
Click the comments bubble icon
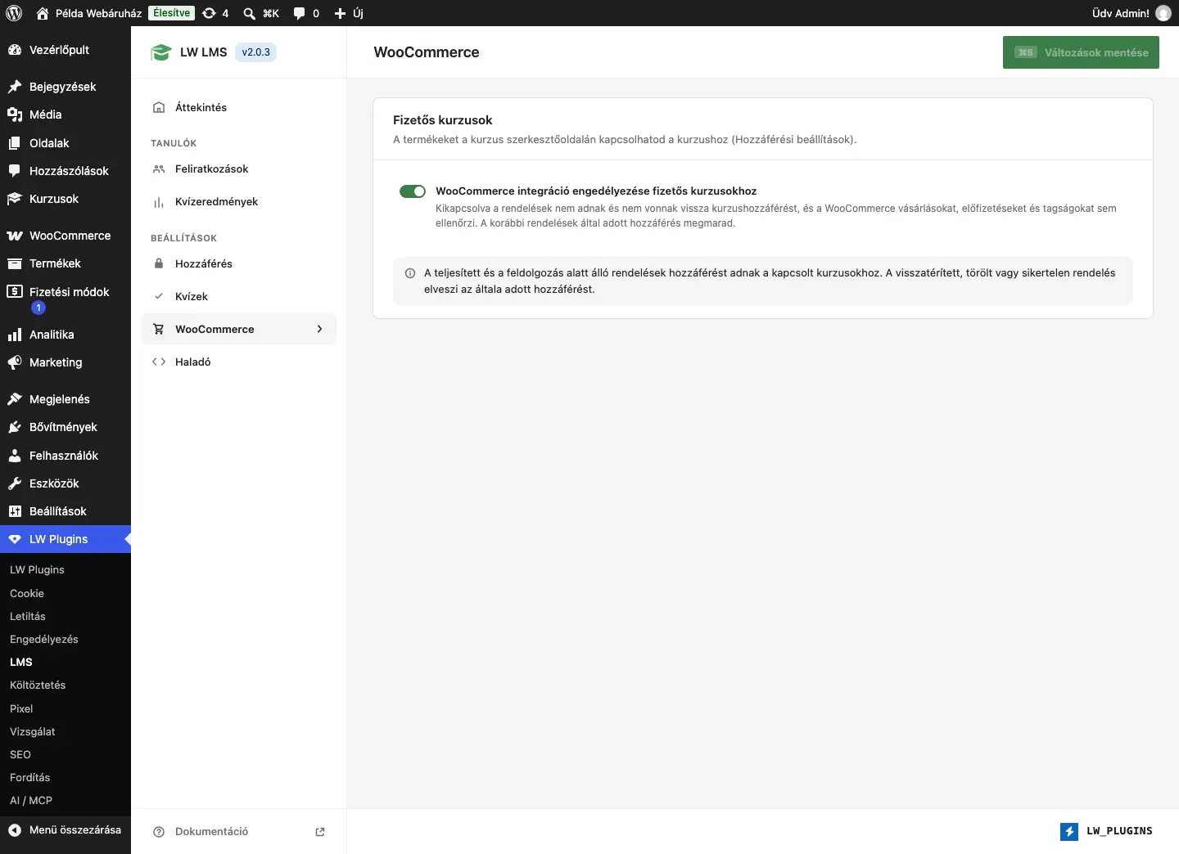coord(300,13)
